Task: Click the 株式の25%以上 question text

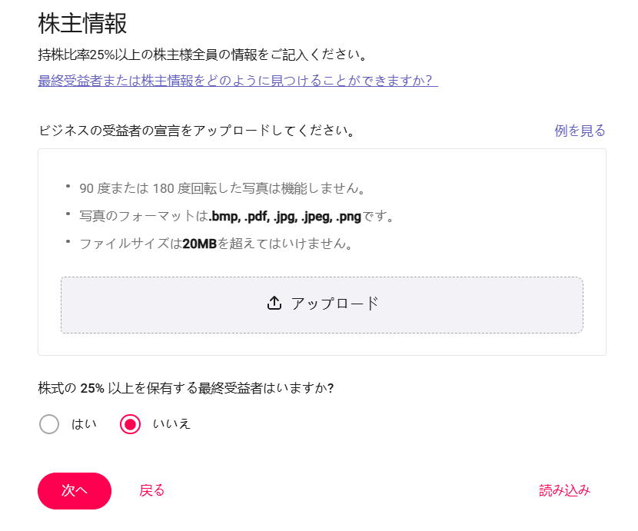Action: (186, 388)
